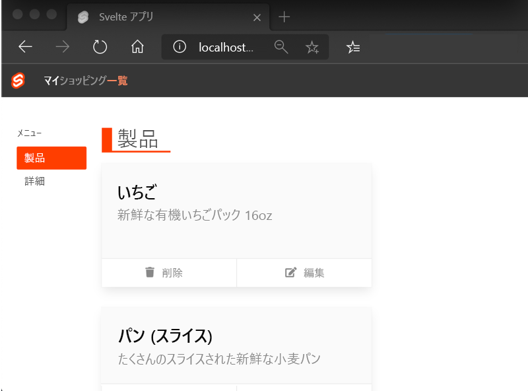Click the pencil icon to edit いちご
Screen dimensions: 528x391
[289, 271]
